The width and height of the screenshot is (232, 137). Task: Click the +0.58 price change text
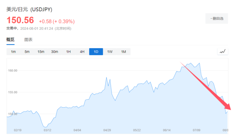pyautogui.click(x=45, y=22)
